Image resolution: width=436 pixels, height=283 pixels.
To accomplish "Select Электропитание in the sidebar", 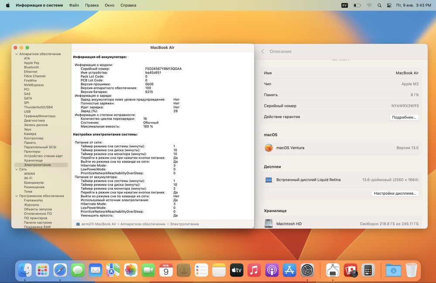I will [x=41, y=165].
